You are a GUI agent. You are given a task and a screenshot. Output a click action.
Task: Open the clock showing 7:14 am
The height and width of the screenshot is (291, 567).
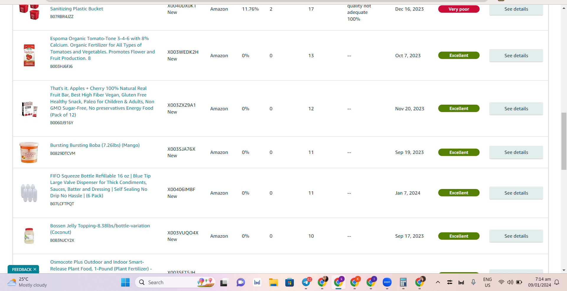[540, 282]
